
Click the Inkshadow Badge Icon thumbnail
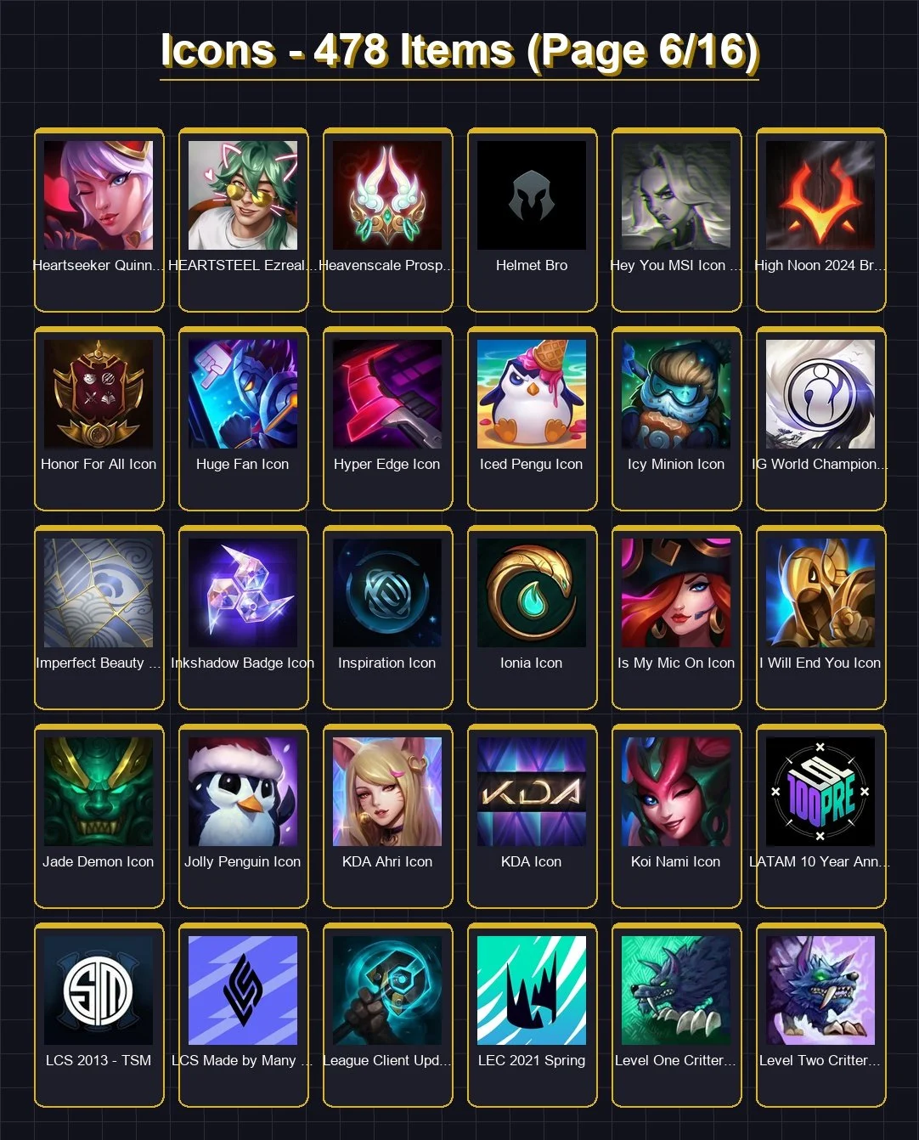(x=243, y=593)
